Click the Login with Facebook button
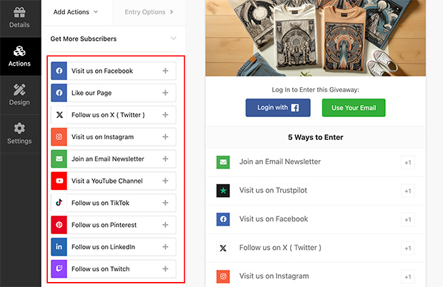This screenshot has height=287, width=443. pos(278,108)
